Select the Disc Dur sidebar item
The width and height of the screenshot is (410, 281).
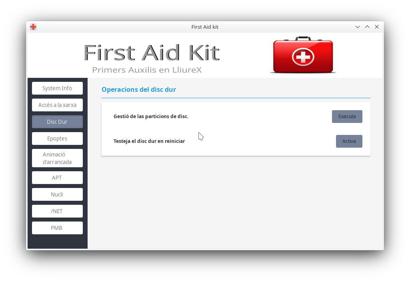(x=57, y=122)
